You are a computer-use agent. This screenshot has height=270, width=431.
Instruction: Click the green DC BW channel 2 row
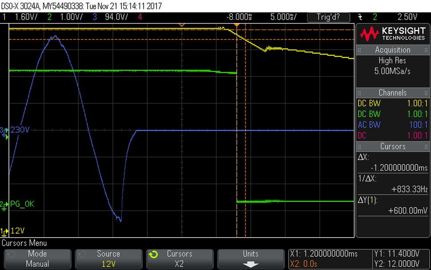pos(392,114)
